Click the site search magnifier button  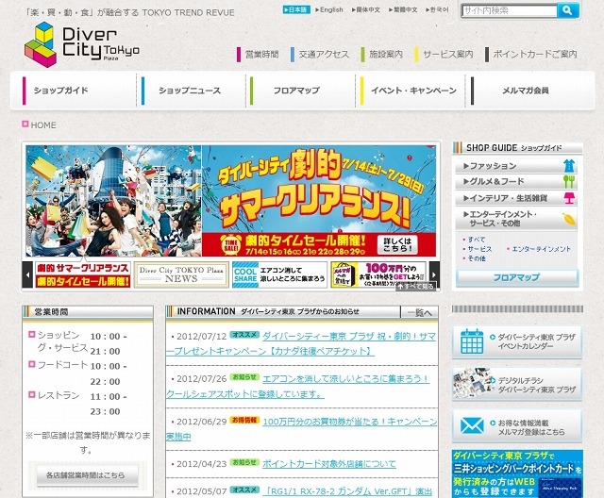coord(568,10)
